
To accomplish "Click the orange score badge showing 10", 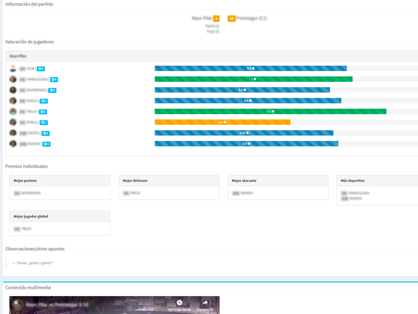I will (231, 19).
